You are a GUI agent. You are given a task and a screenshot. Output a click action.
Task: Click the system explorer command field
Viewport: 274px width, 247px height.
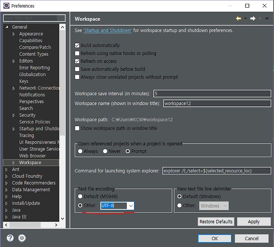point(217,171)
